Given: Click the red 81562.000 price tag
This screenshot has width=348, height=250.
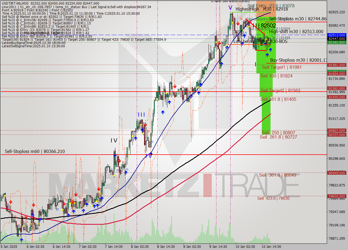Looking at the screenshot, I should [x=337, y=88].
